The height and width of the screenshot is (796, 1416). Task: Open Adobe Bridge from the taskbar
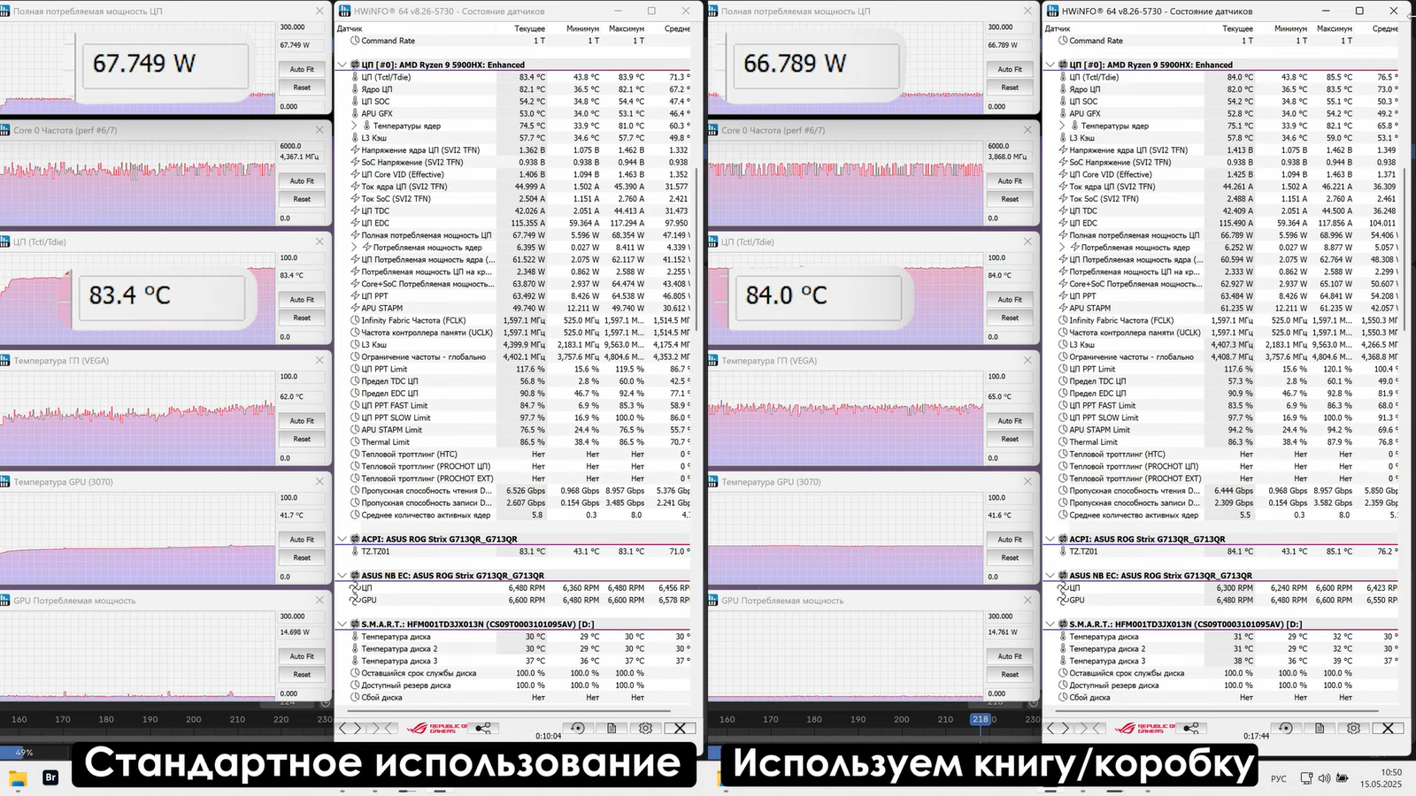(50, 777)
